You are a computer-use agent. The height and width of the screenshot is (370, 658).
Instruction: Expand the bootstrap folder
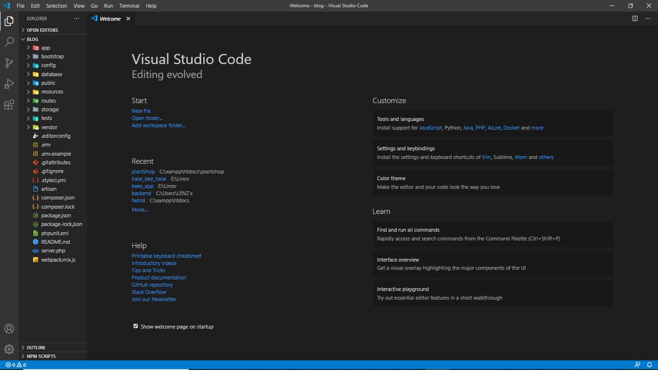click(53, 56)
